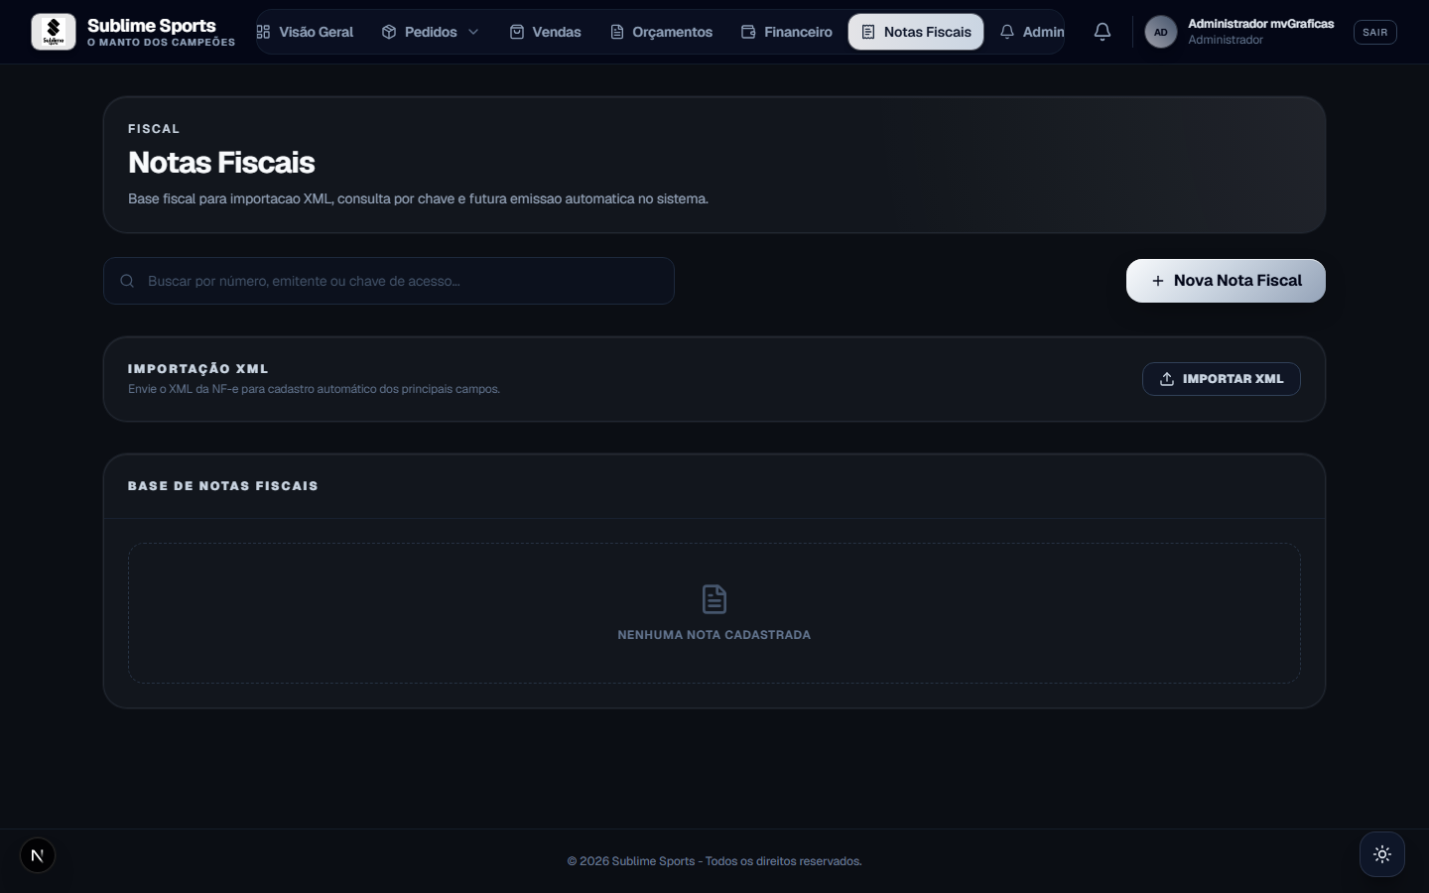Click the IMPORTAR XML button
This screenshot has height=893, width=1429.
[1222, 379]
